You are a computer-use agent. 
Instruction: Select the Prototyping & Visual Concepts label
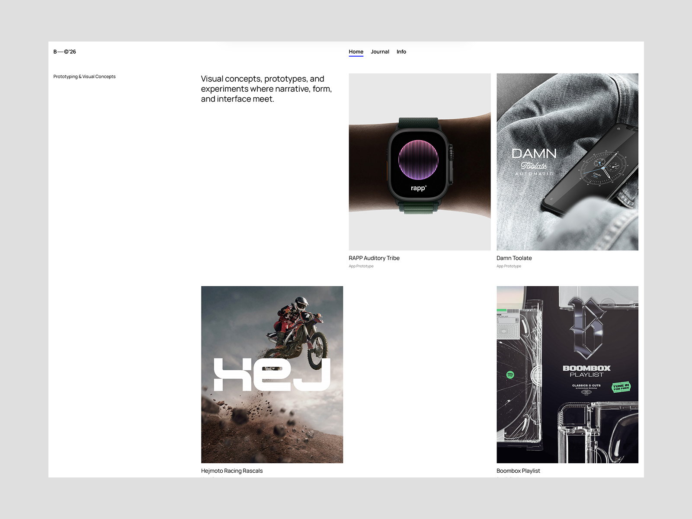click(x=84, y=77)
